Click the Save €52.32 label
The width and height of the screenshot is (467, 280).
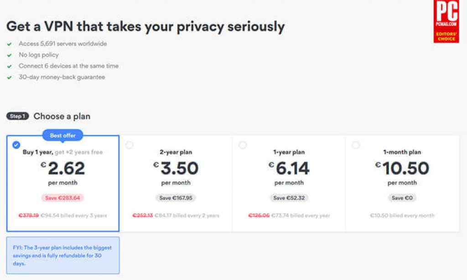tap(289, 198)
